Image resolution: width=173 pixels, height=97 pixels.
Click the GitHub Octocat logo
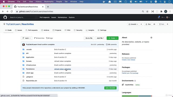5,17
